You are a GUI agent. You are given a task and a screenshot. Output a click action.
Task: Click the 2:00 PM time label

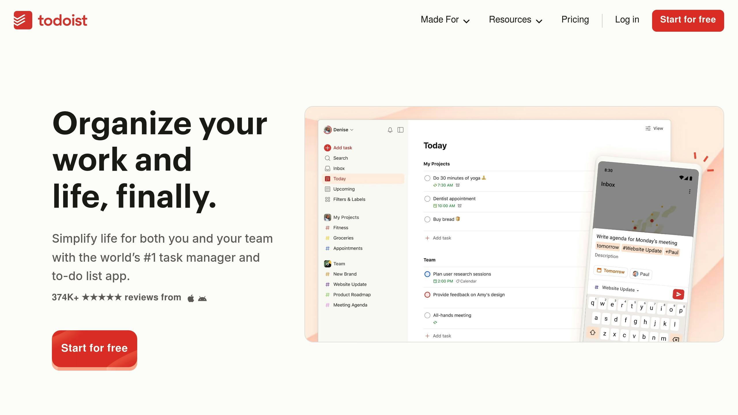(x=445, y=281)
